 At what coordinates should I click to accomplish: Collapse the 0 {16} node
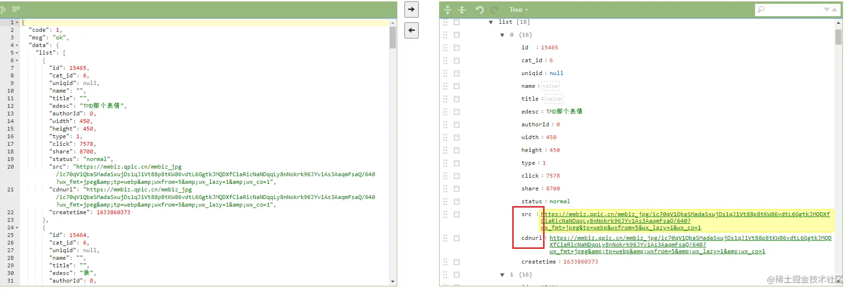pyautogui.click(x=502, y=35)
